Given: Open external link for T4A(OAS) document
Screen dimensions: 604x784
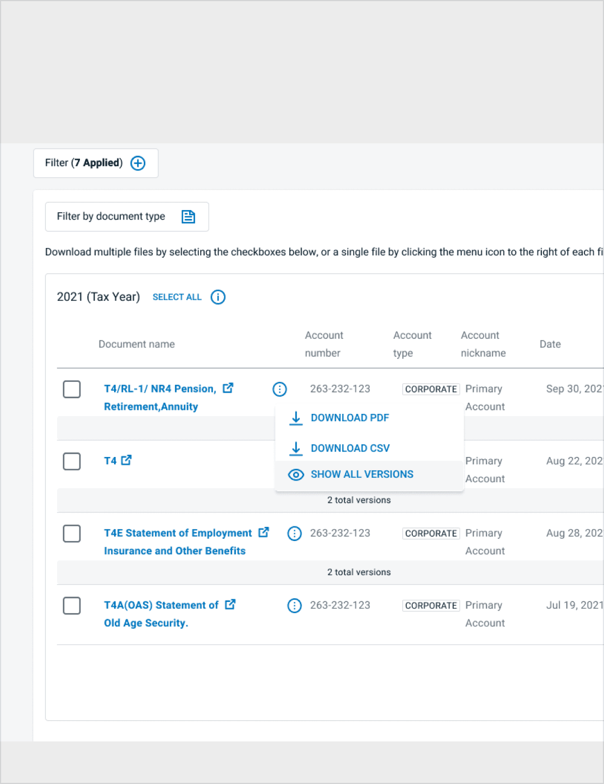Looking at the screenshot, I should [230, 604].
